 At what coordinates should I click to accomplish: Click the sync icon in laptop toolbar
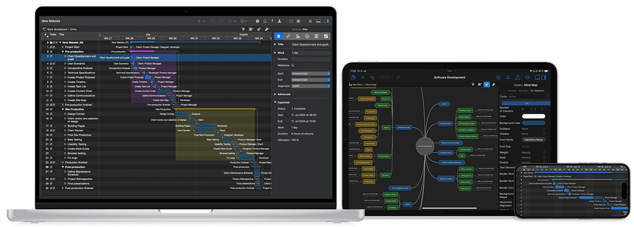click(x=291, y=21)
